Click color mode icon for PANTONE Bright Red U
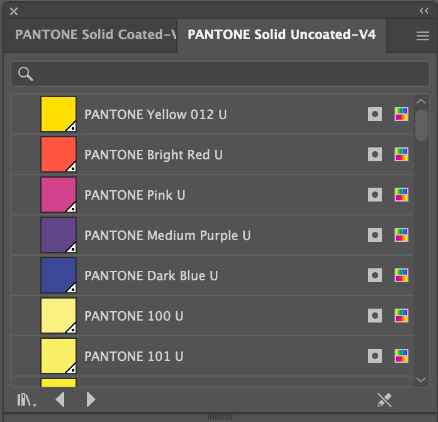 click(x=401, y=154)
